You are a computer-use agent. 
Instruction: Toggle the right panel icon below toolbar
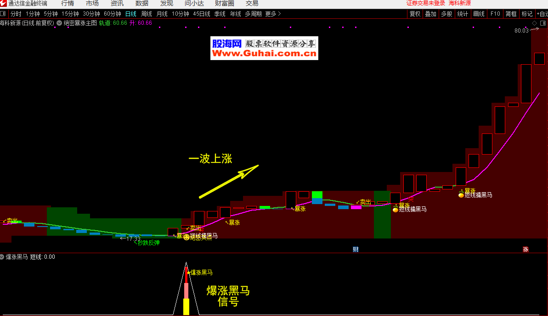point(543,23)
